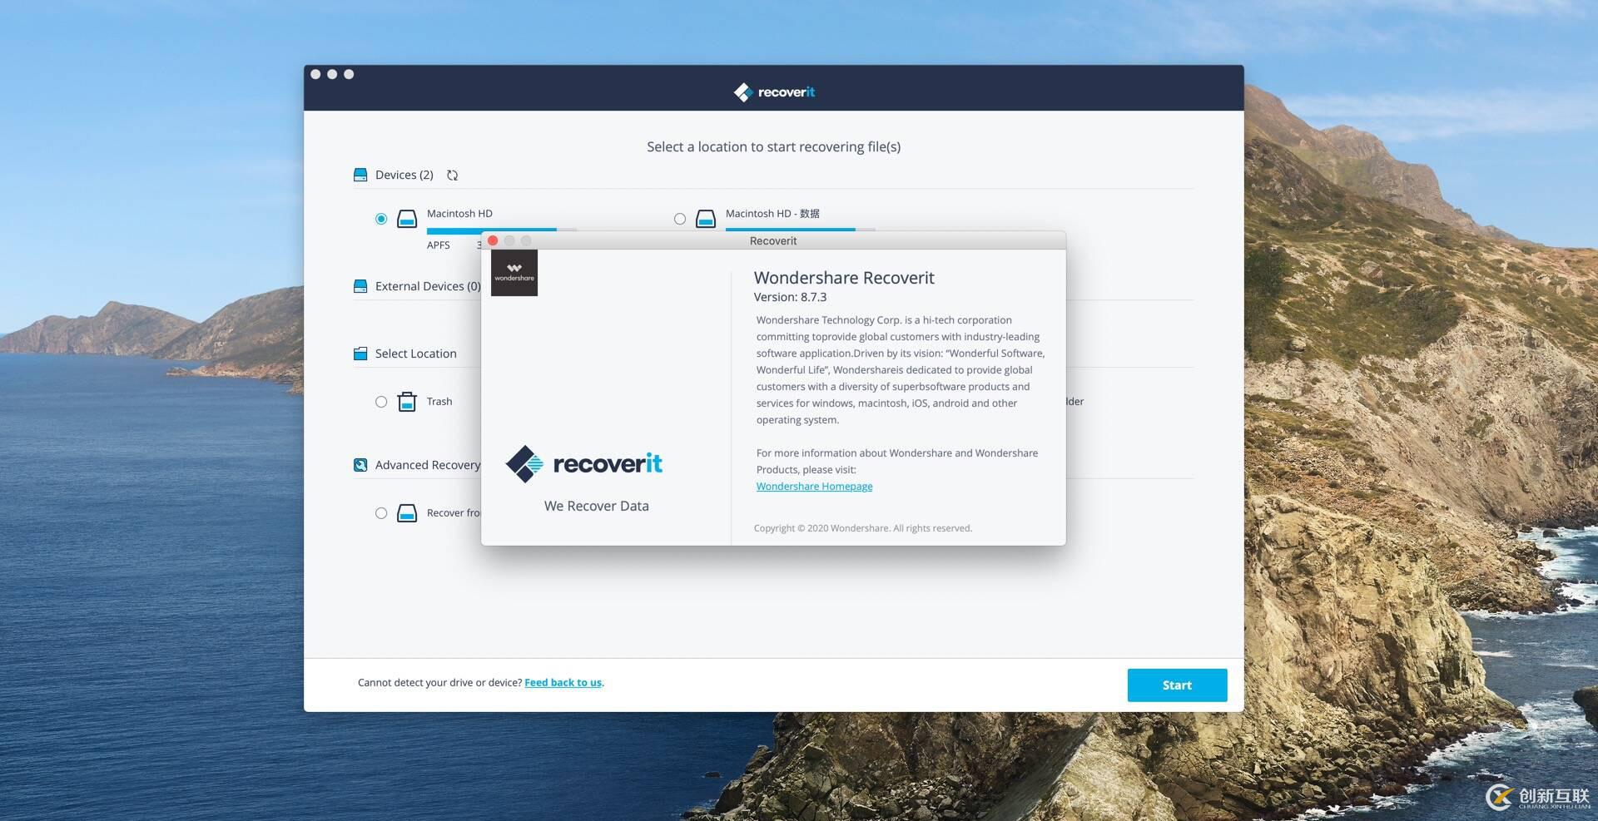Select the Recover from radio button

pos(381,513)
